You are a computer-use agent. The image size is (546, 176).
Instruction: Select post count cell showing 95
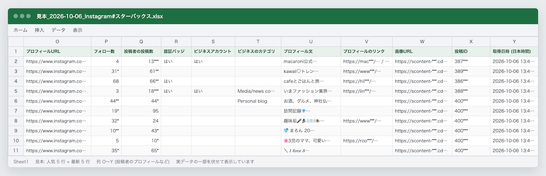point(141,111)
